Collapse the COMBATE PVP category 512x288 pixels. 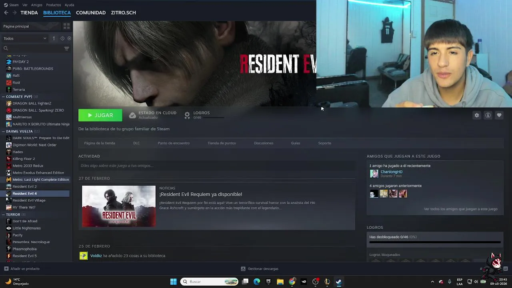(x=3, y=96)
